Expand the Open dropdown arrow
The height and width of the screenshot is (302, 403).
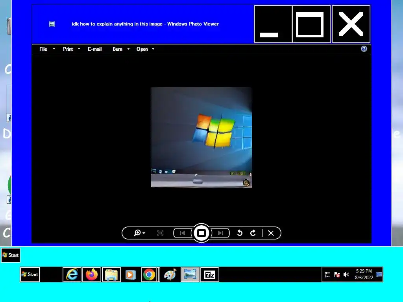[153, 49]
